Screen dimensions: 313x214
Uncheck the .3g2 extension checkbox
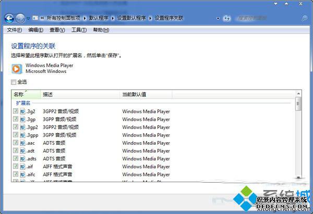16,111
